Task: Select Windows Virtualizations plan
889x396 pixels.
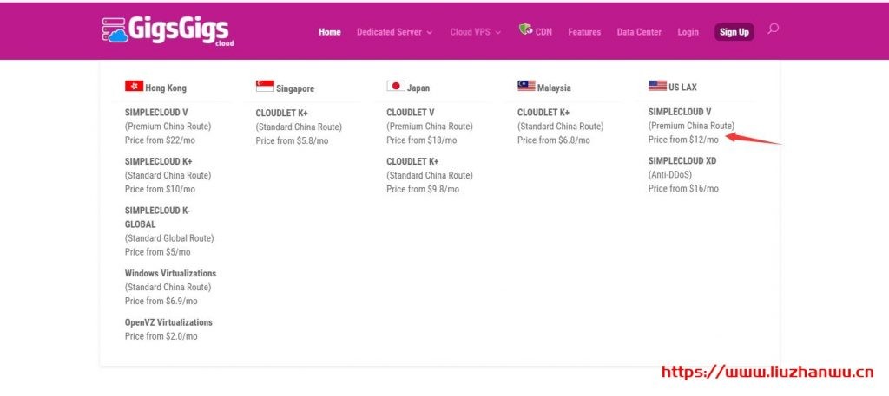Action: 170,274
